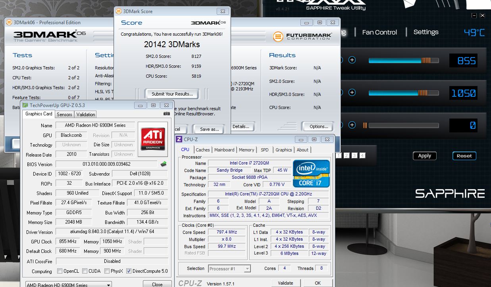Click the GPU-Z Memory Size 2048 MB field

(74, 222)
